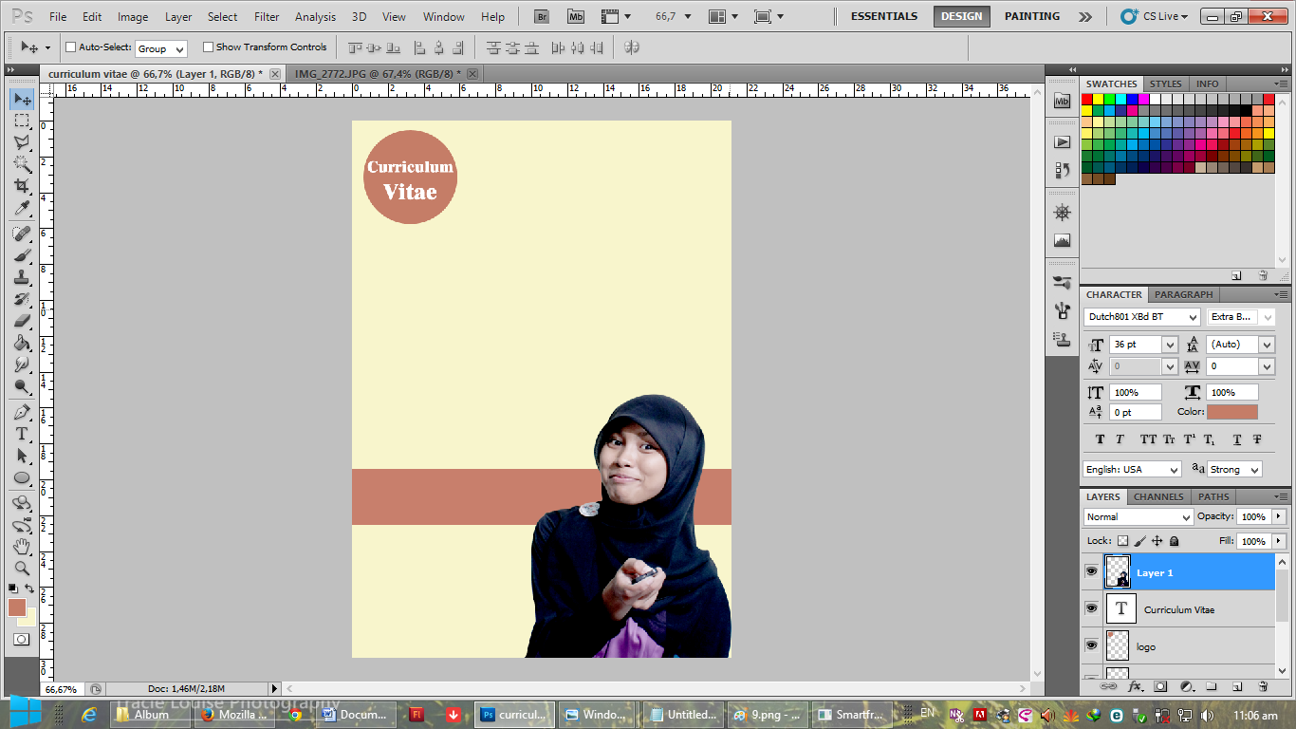The width and height of the screenshot is (1296, 729).
Task: Switch to the IMG_2772.JPG document tab
Action: tap(378, 73)
